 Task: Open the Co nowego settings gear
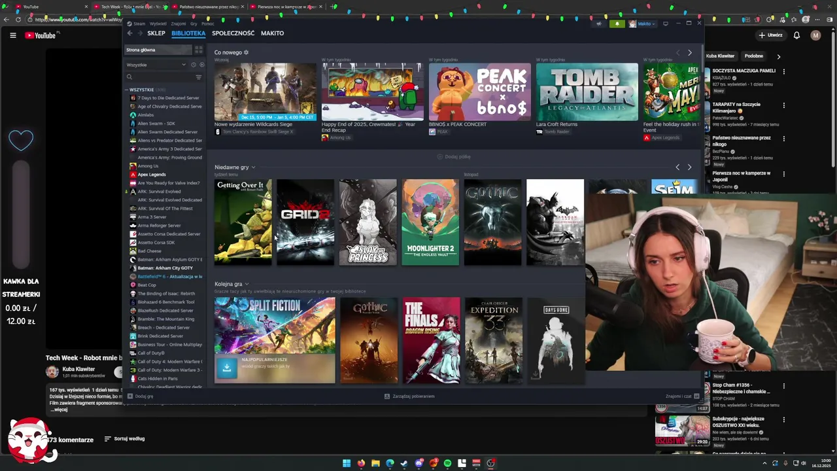point(246,52)
